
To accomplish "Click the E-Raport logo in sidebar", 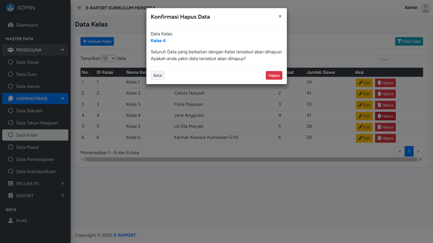I will [x=10, y=8].
